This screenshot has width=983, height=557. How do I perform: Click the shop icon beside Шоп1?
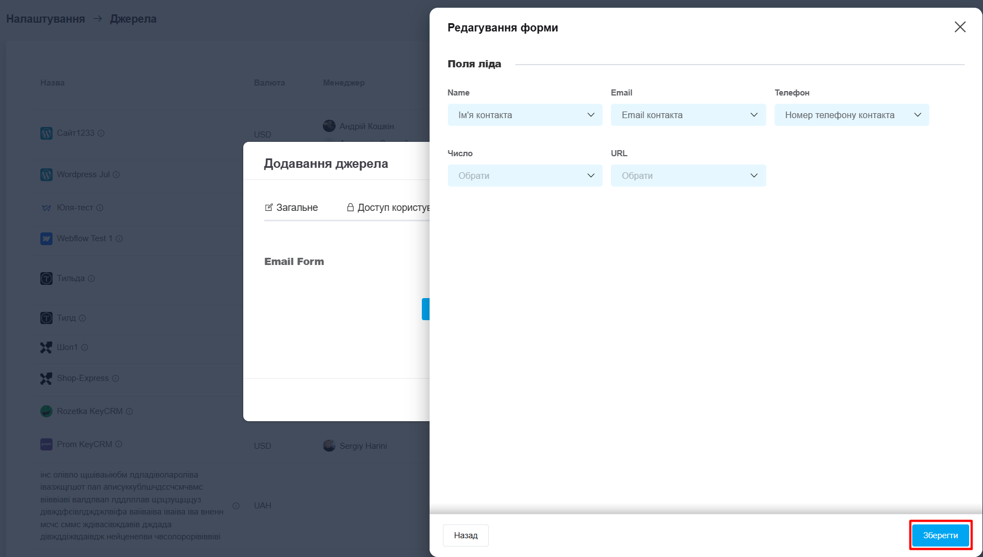[46, 348]
